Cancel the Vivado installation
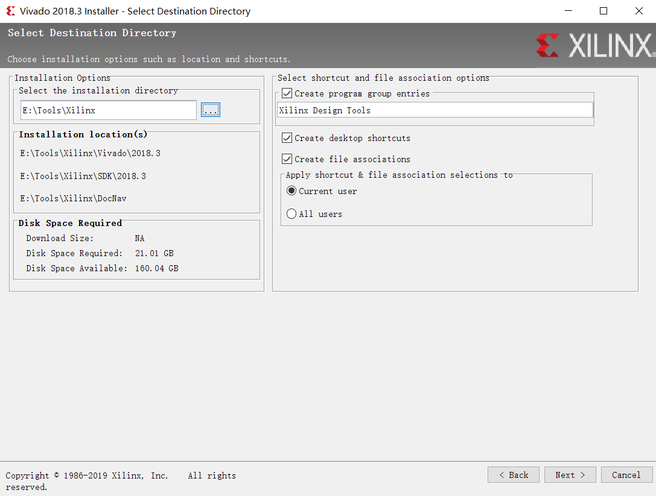 (x=626, y=475)
